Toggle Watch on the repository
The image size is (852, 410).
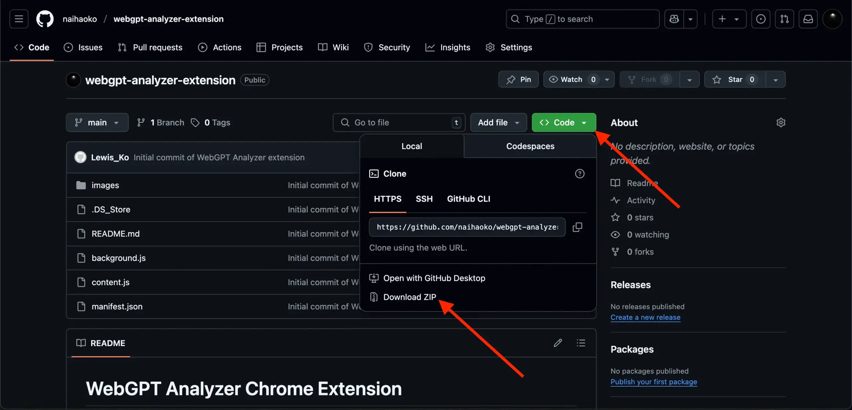coord(571,80)
